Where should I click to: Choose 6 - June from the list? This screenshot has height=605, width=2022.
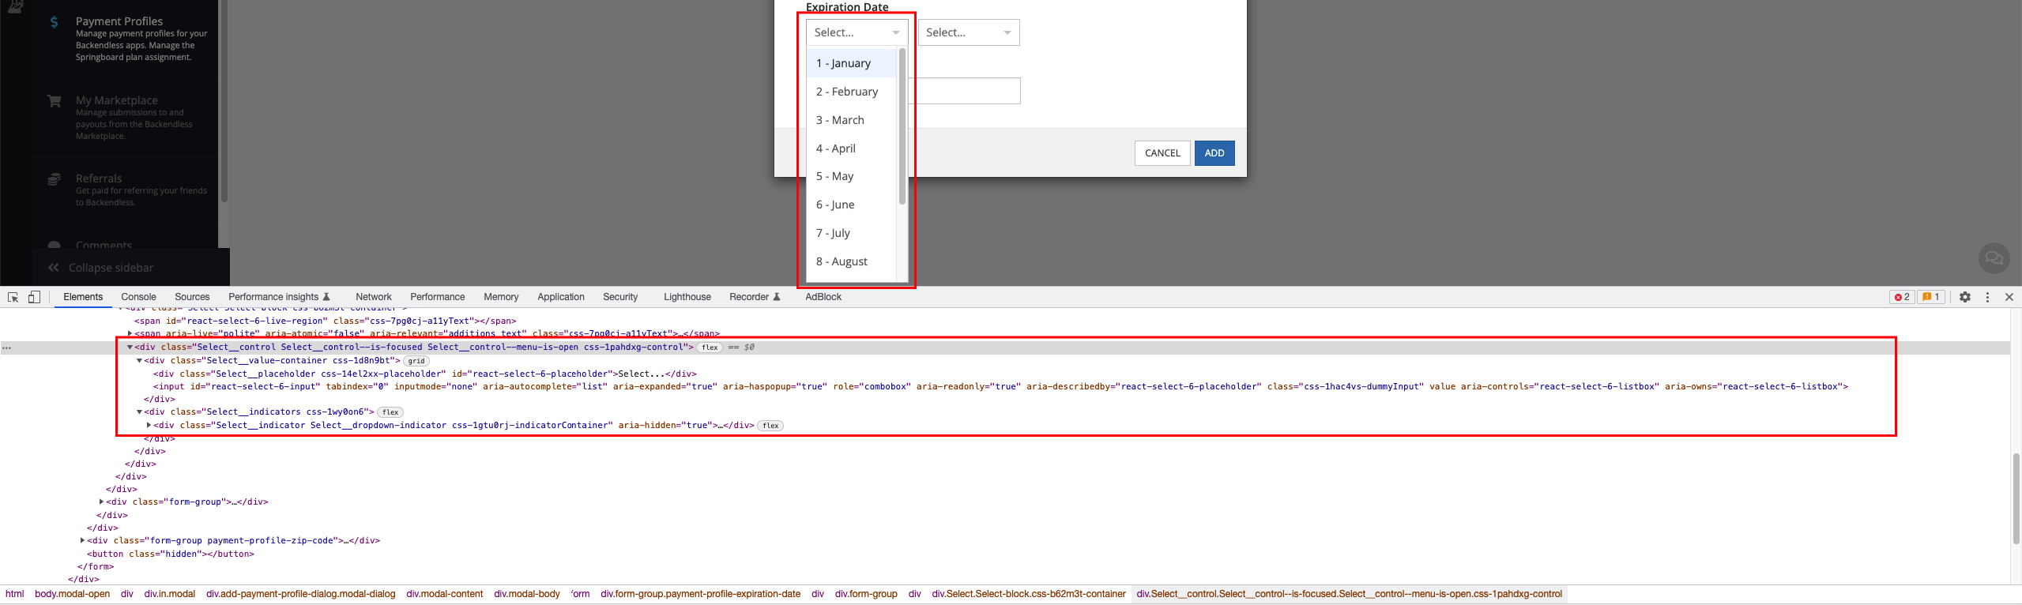click(x=852, y=205)
